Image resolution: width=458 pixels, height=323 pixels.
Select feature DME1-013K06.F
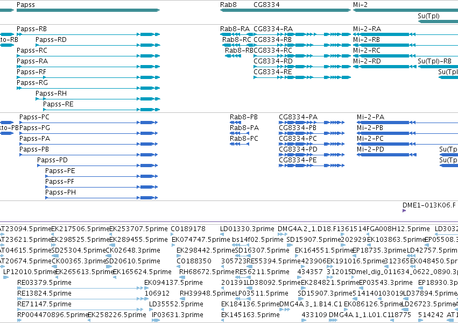click(429, 205)
